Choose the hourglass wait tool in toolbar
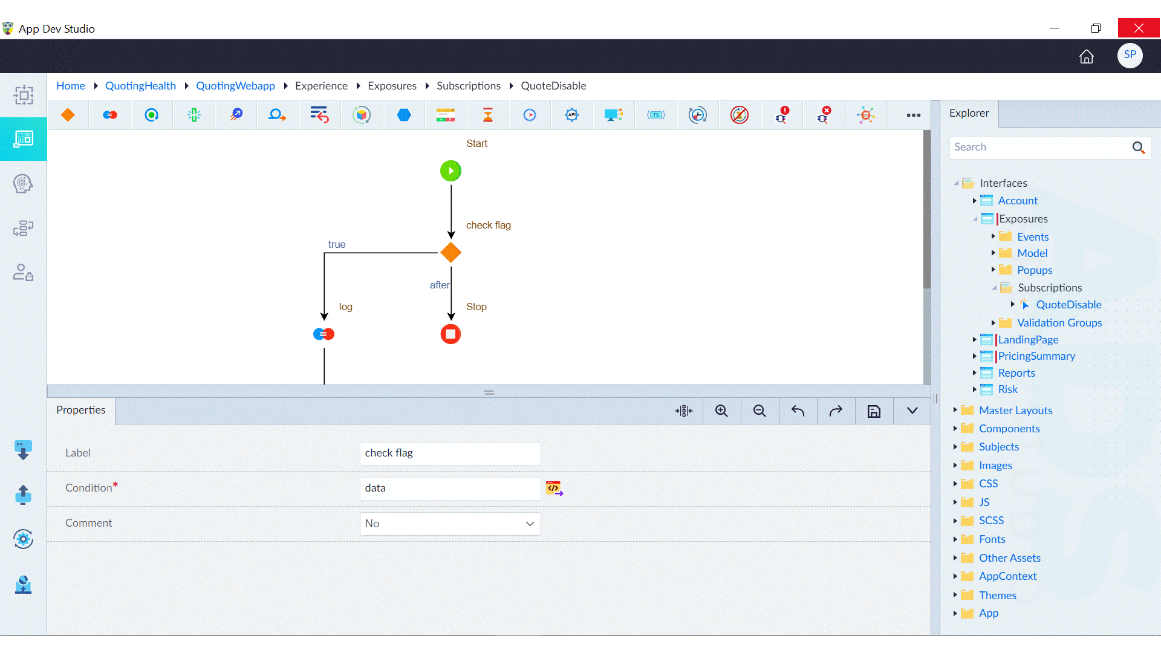 [x=488, y=115]
